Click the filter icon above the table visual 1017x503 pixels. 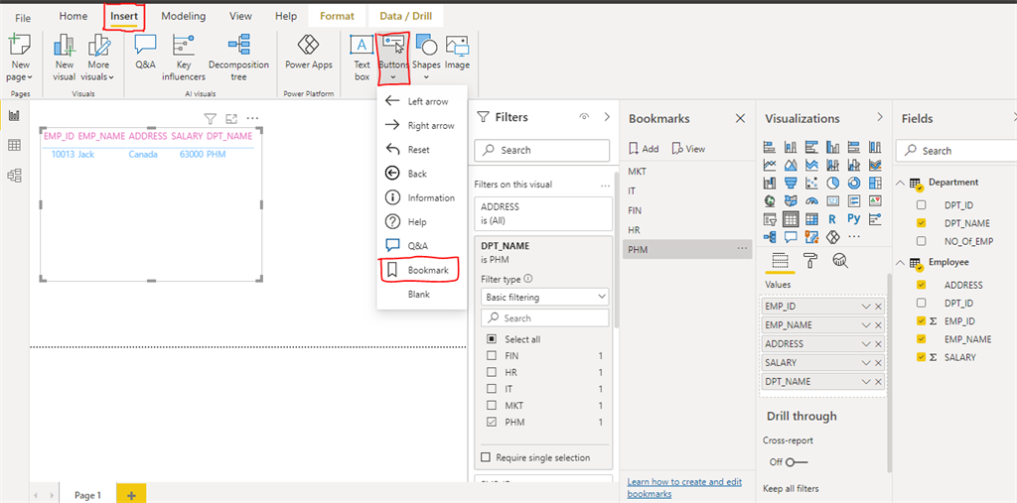pyautogui.click(x=210, y=119)
